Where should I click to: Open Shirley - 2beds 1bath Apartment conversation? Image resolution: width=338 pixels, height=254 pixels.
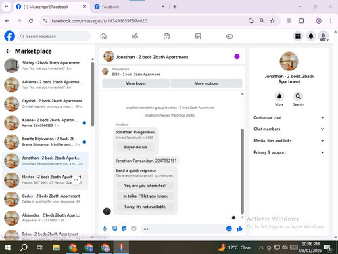tap(45, 66)
